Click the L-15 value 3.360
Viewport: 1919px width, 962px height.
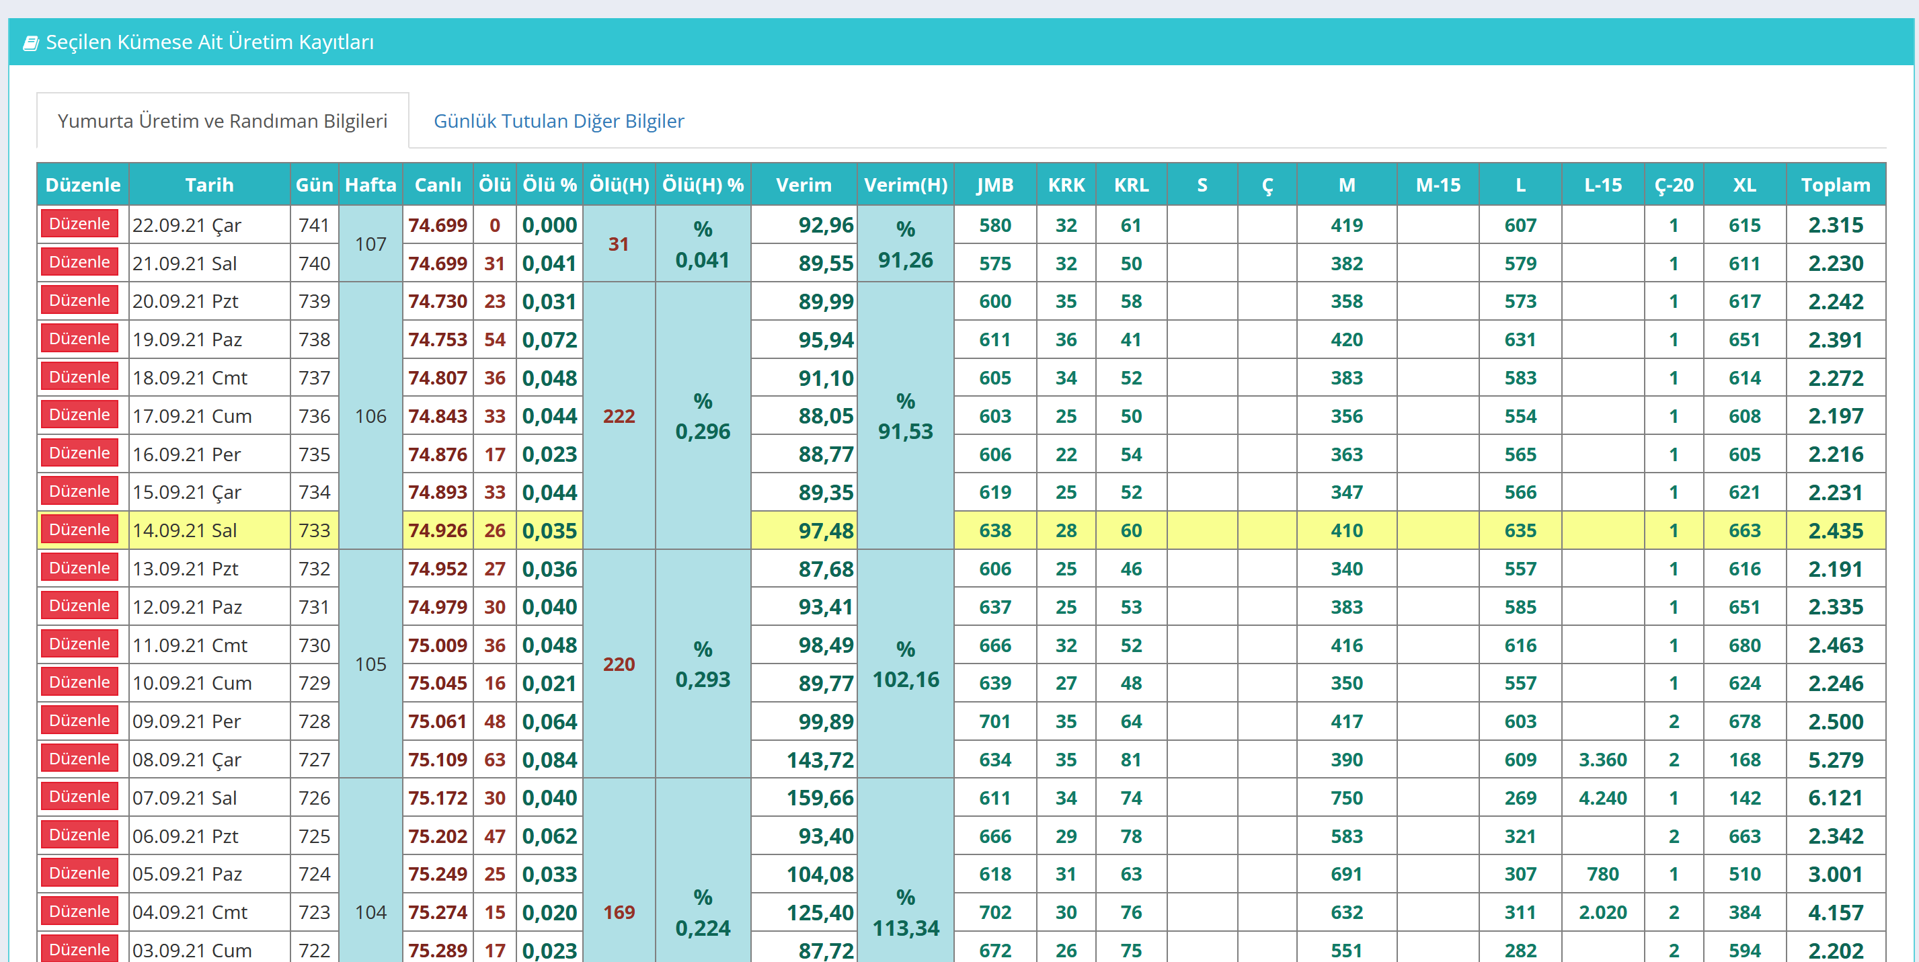[x=1602, y=760]
